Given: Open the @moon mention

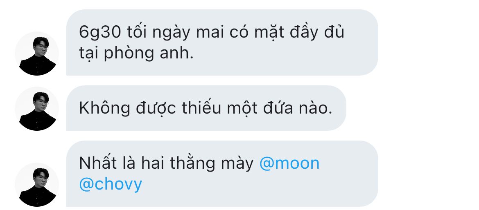Looking at the screenshot, I should click(289, 163).
